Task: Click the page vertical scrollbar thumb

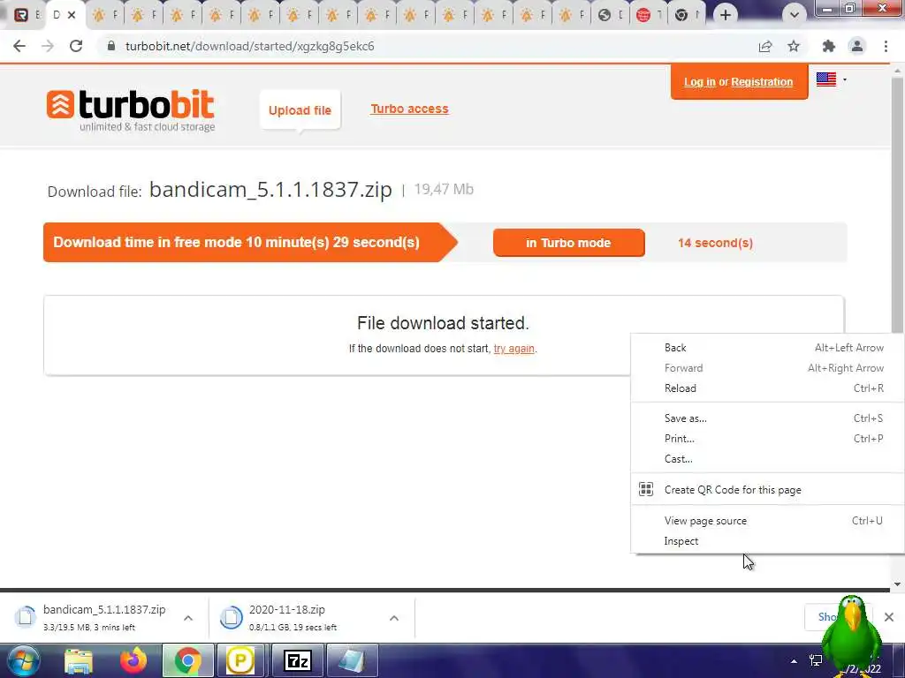Action: [x=897, y=205]
